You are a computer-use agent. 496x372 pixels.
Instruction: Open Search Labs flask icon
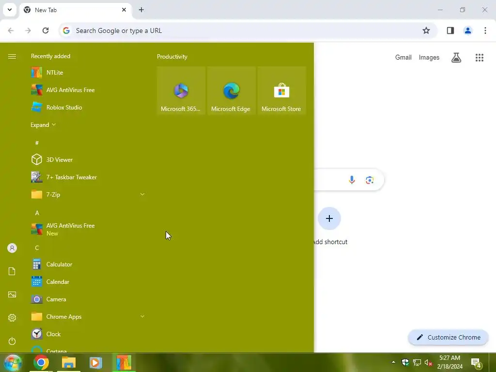tap(456, 58)
